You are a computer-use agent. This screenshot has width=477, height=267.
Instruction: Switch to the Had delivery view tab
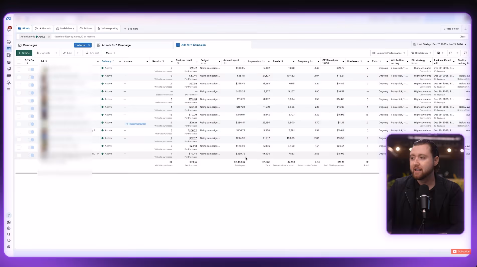65,29
